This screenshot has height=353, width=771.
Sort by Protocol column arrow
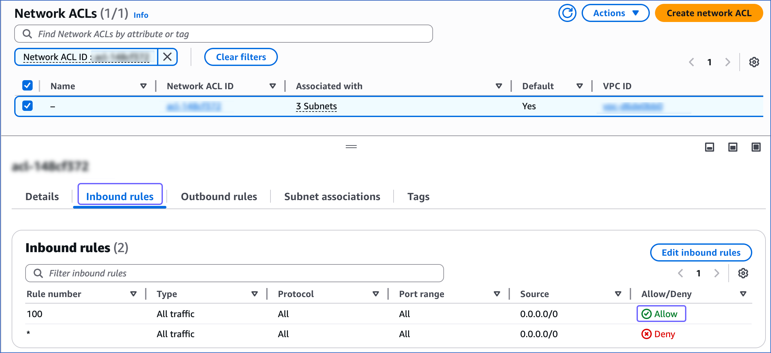tap(376, 294)
